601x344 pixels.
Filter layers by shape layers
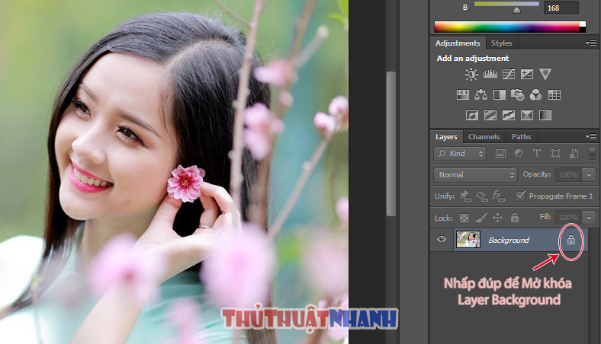(555, 154)
